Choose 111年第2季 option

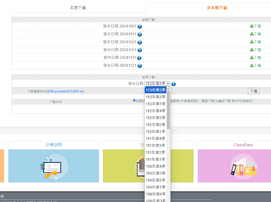coord(155,153)
